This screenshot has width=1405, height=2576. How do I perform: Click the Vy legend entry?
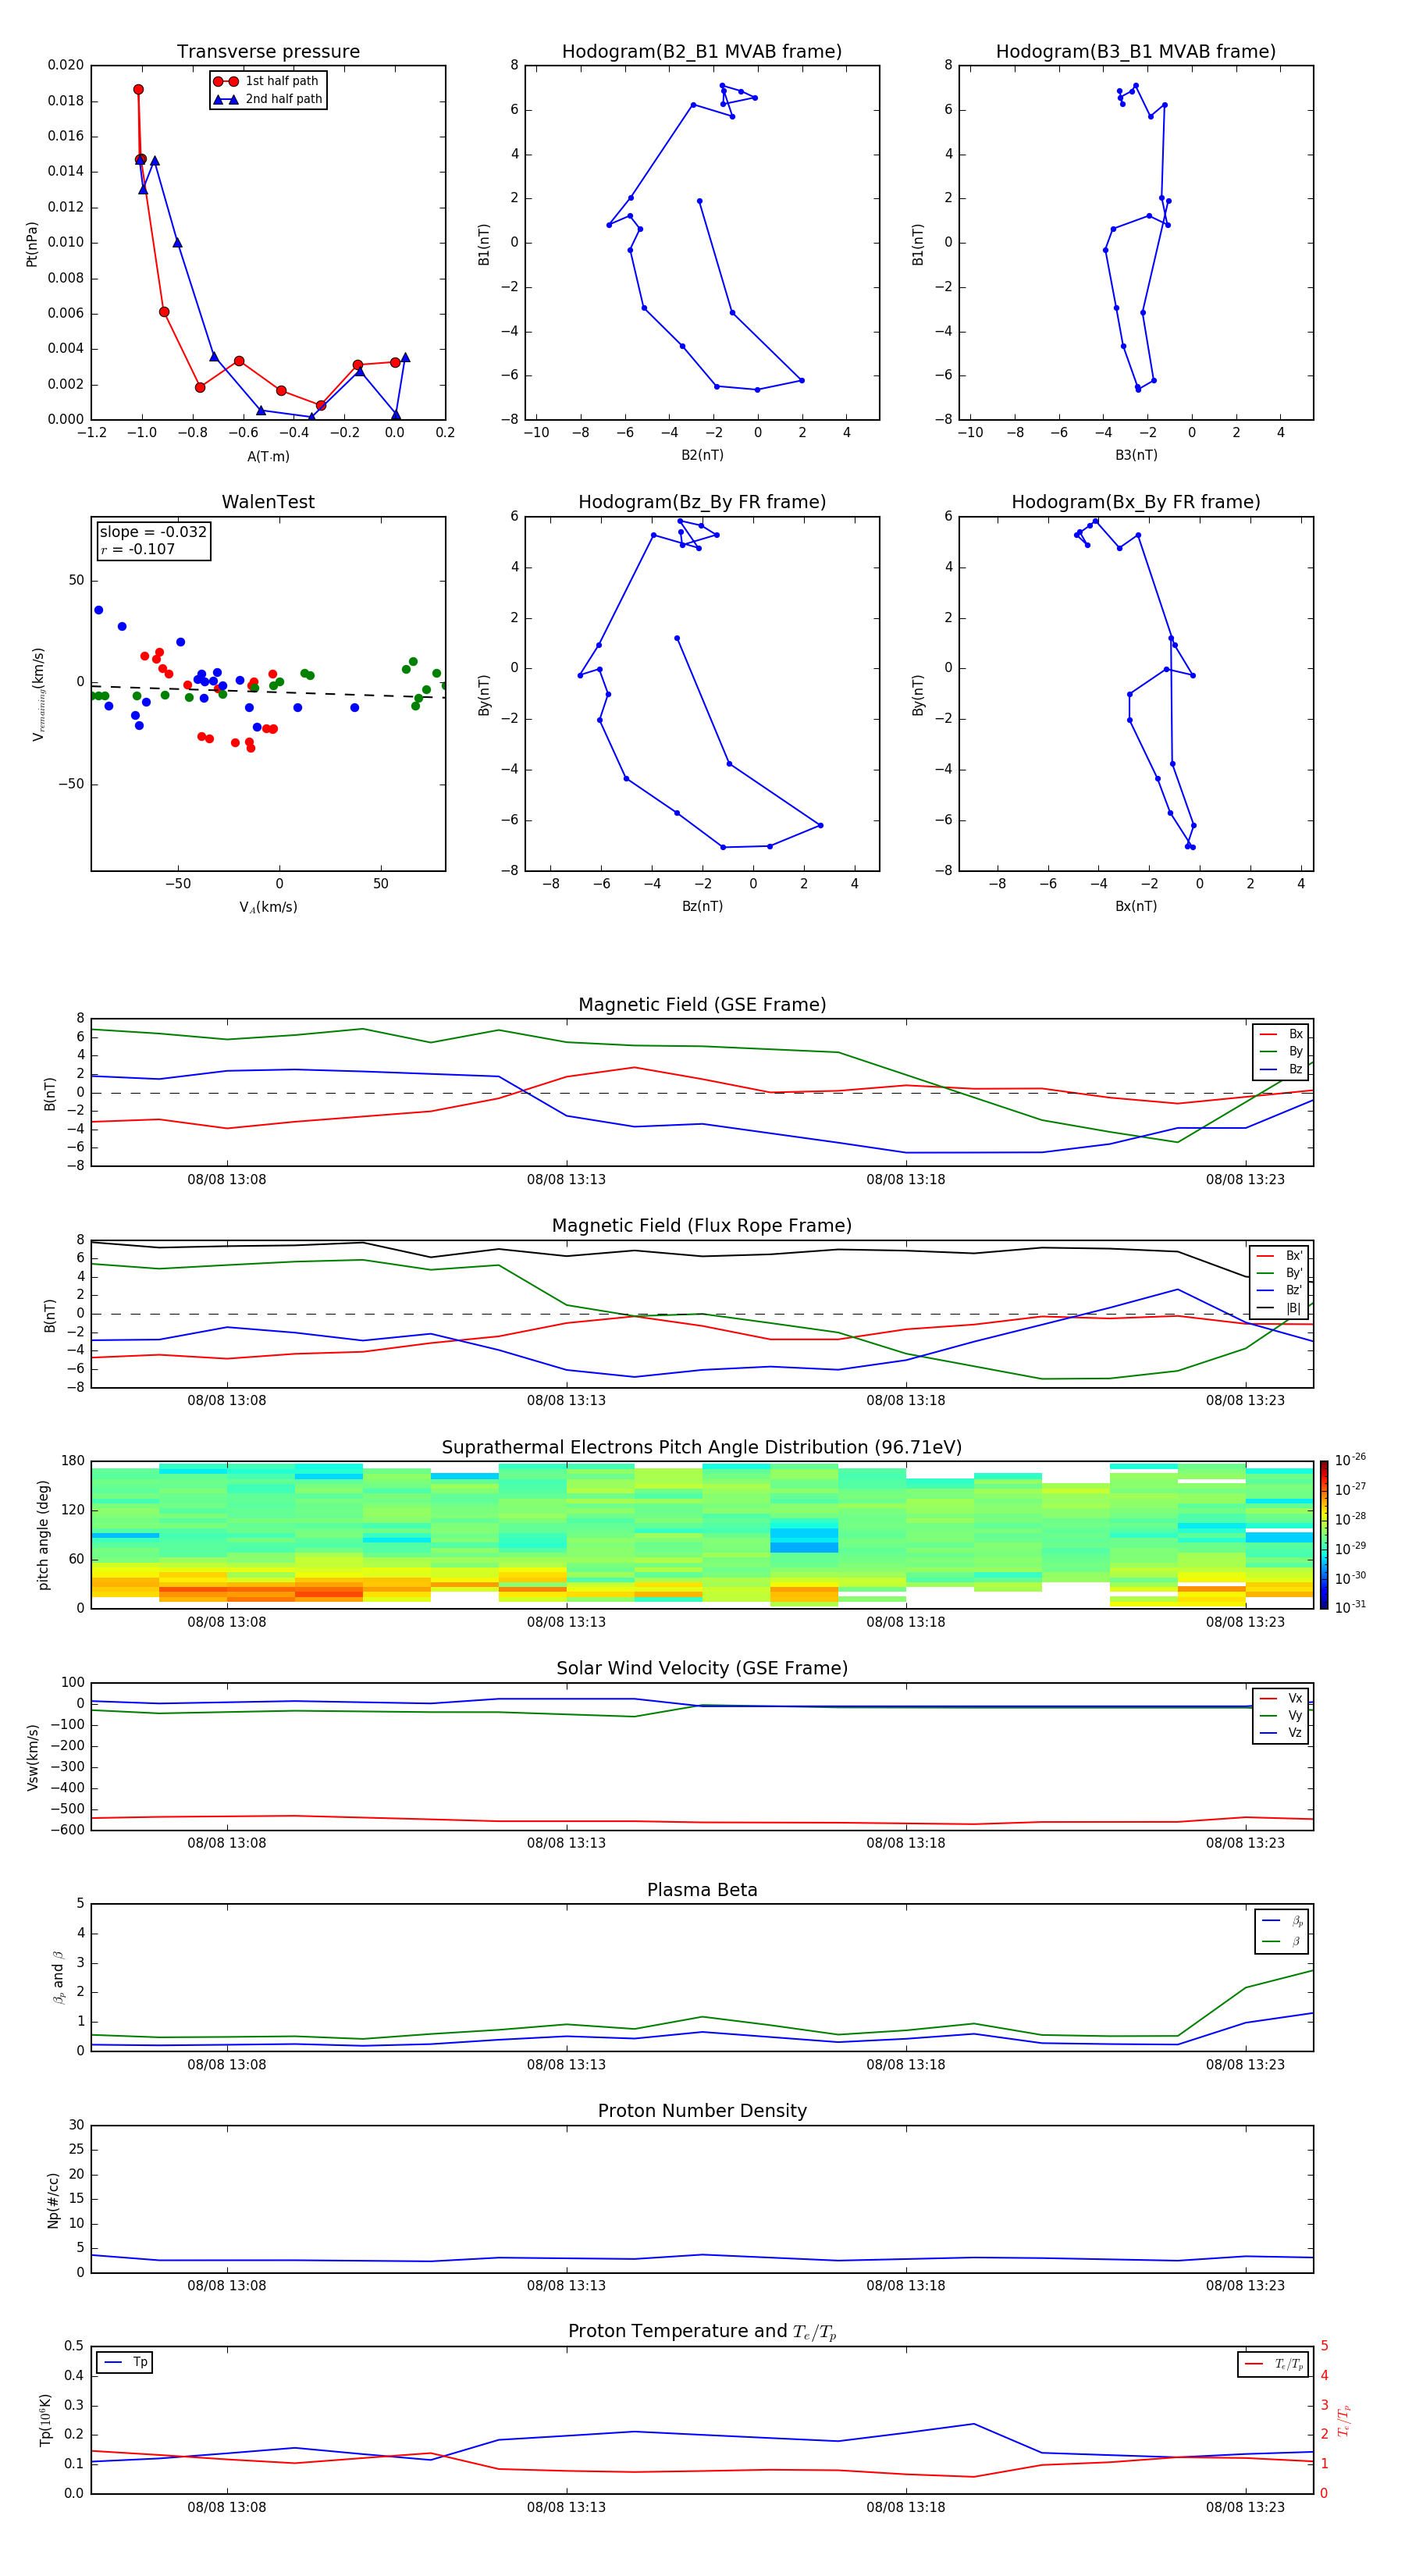[x=1281, y=1716]
